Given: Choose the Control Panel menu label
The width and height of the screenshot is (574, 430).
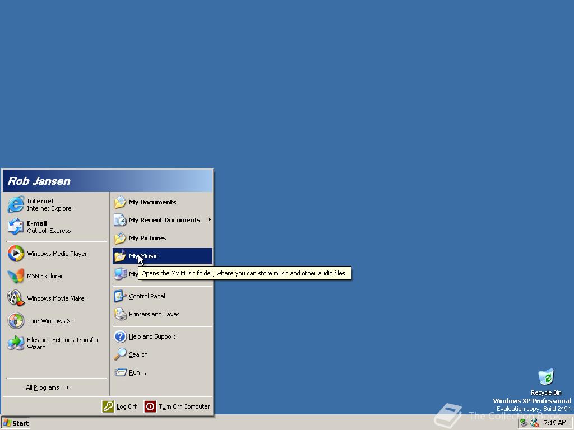Looking at the screenshot, I should 147,296.
